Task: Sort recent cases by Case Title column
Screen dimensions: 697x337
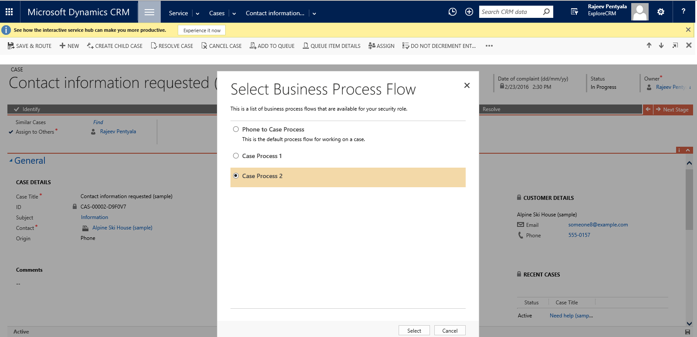Action: pyautogui.click(x=567, y=303)
